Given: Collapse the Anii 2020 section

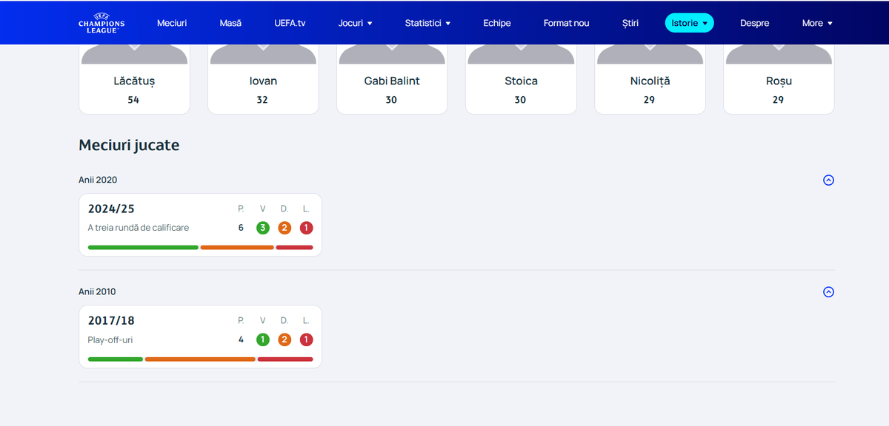Looking at the screenshot, I should [x=828, y=180].
